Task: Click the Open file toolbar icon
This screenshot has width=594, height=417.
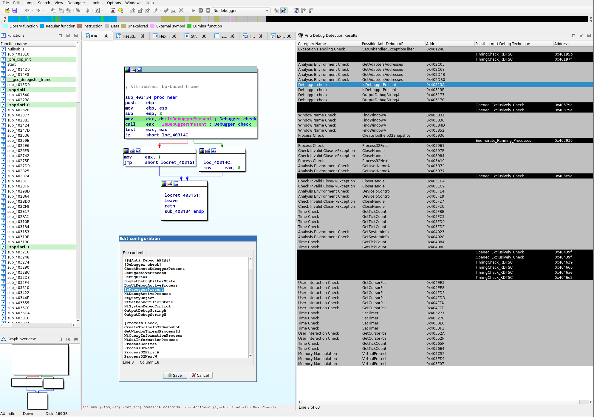Action: (7, 10)
